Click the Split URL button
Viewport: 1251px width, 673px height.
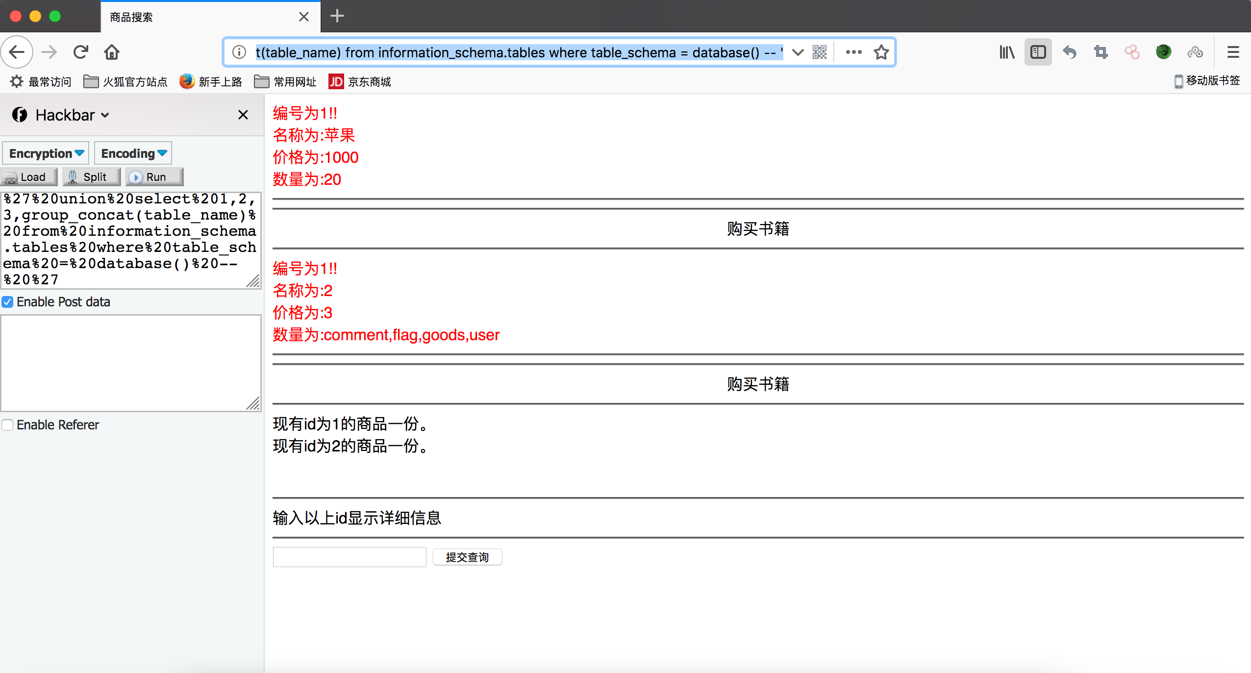92,177
